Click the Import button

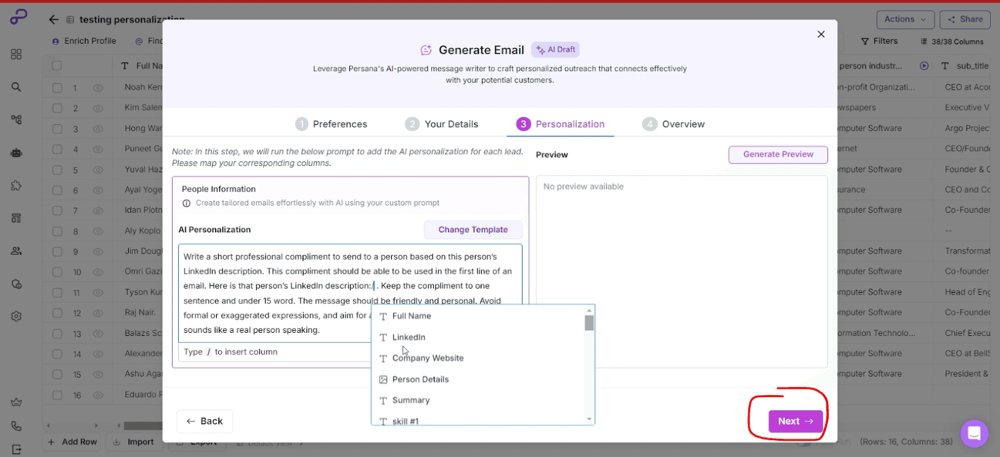(x=134, y=442)
